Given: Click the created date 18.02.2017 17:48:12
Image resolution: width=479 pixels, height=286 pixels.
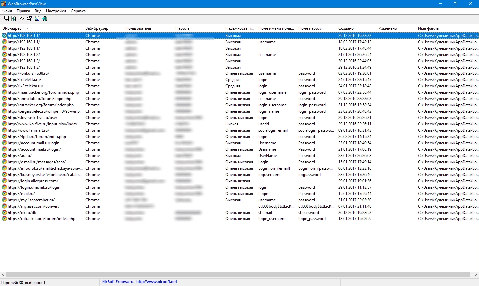Looking at the screenshot, I should [355, 42].
